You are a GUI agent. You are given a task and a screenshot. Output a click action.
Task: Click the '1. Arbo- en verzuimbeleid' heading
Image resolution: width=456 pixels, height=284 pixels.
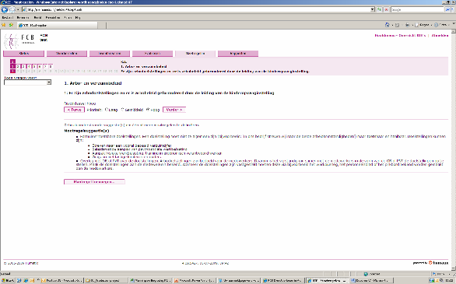click(x=93, y=83)
